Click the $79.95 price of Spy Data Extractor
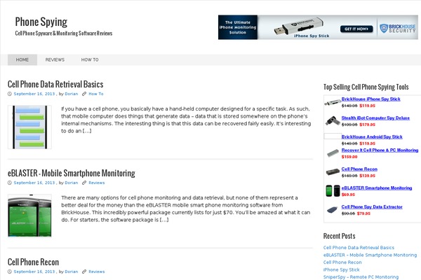Screen dimensions: 421x280 [363, 213]
